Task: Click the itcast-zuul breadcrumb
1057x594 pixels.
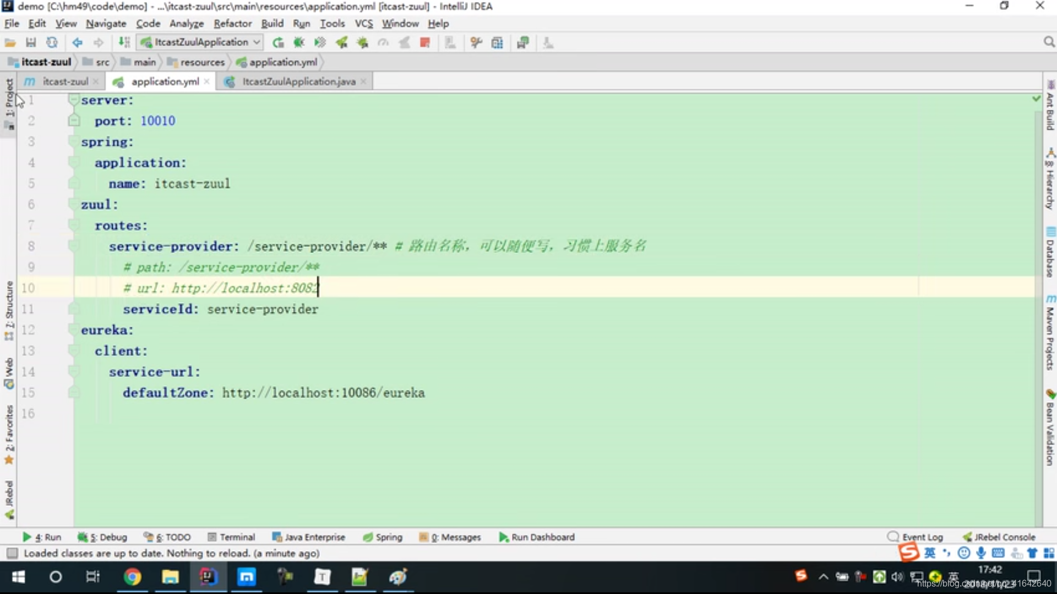Action: click(x=40, y=62)
